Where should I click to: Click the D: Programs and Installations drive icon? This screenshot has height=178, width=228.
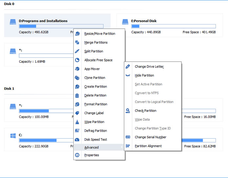click(x=13, y=22)
